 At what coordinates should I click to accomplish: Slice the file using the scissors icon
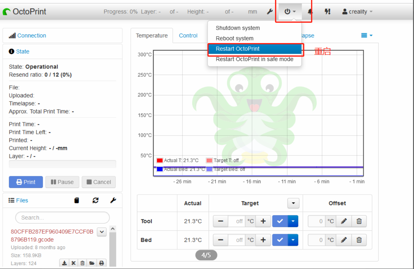(x=73, y=263)
